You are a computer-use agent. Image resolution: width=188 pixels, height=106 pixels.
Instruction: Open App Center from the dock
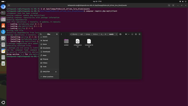point(3,25)
